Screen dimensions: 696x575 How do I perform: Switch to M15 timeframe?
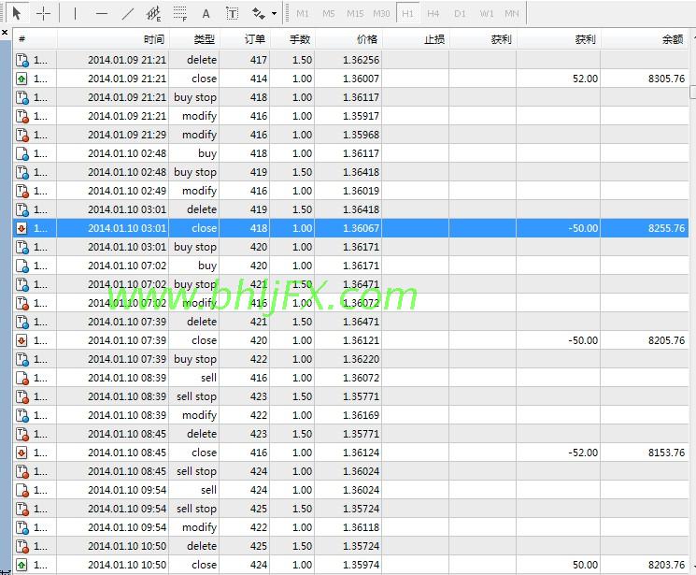tap(355, 14)
